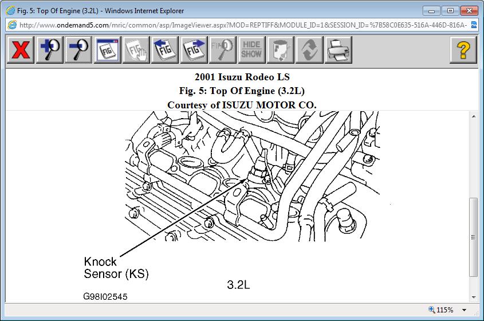Click the grayed FIG hand pan icon

[x=136, y=50]
